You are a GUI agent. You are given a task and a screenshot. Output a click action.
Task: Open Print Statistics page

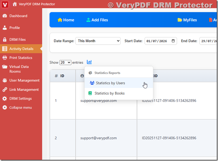click(x=21, y=58)
